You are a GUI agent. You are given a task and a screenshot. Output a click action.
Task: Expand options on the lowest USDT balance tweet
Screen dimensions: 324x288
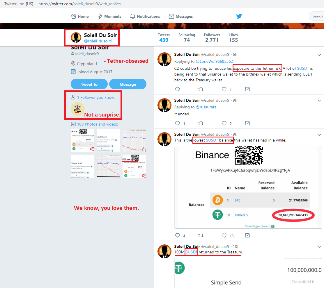(319, 135)
